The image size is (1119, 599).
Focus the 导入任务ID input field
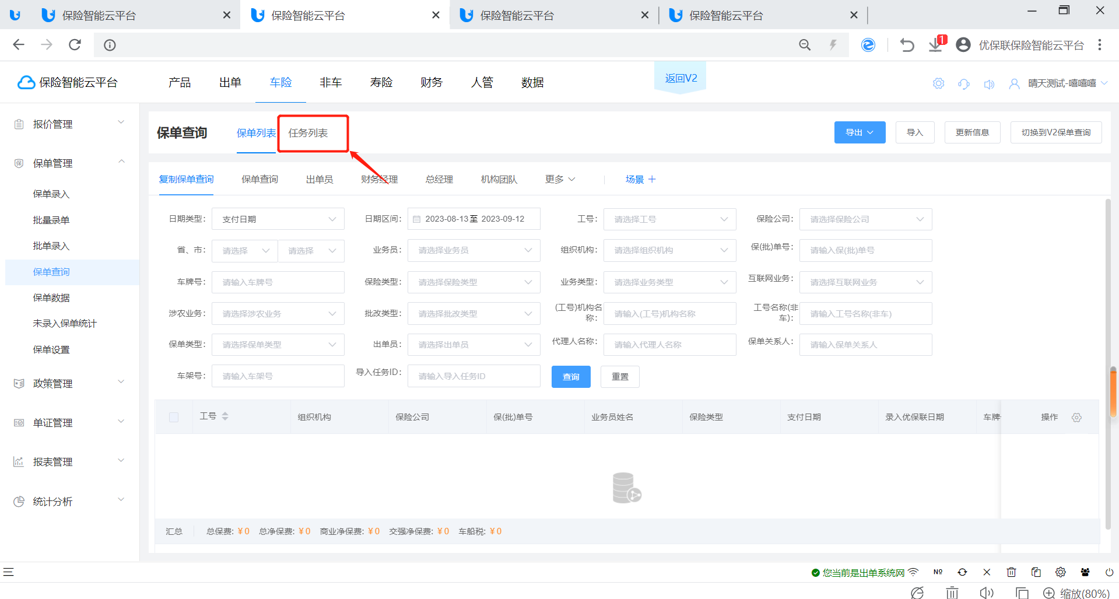(x=474, y=376)
